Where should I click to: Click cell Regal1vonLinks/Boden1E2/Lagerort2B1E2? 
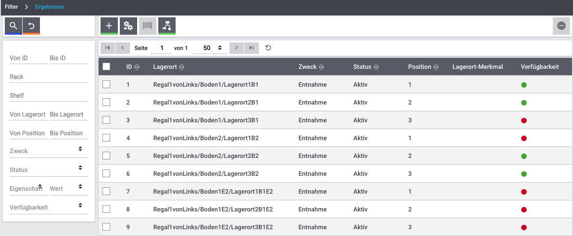[x=213, y=210]
